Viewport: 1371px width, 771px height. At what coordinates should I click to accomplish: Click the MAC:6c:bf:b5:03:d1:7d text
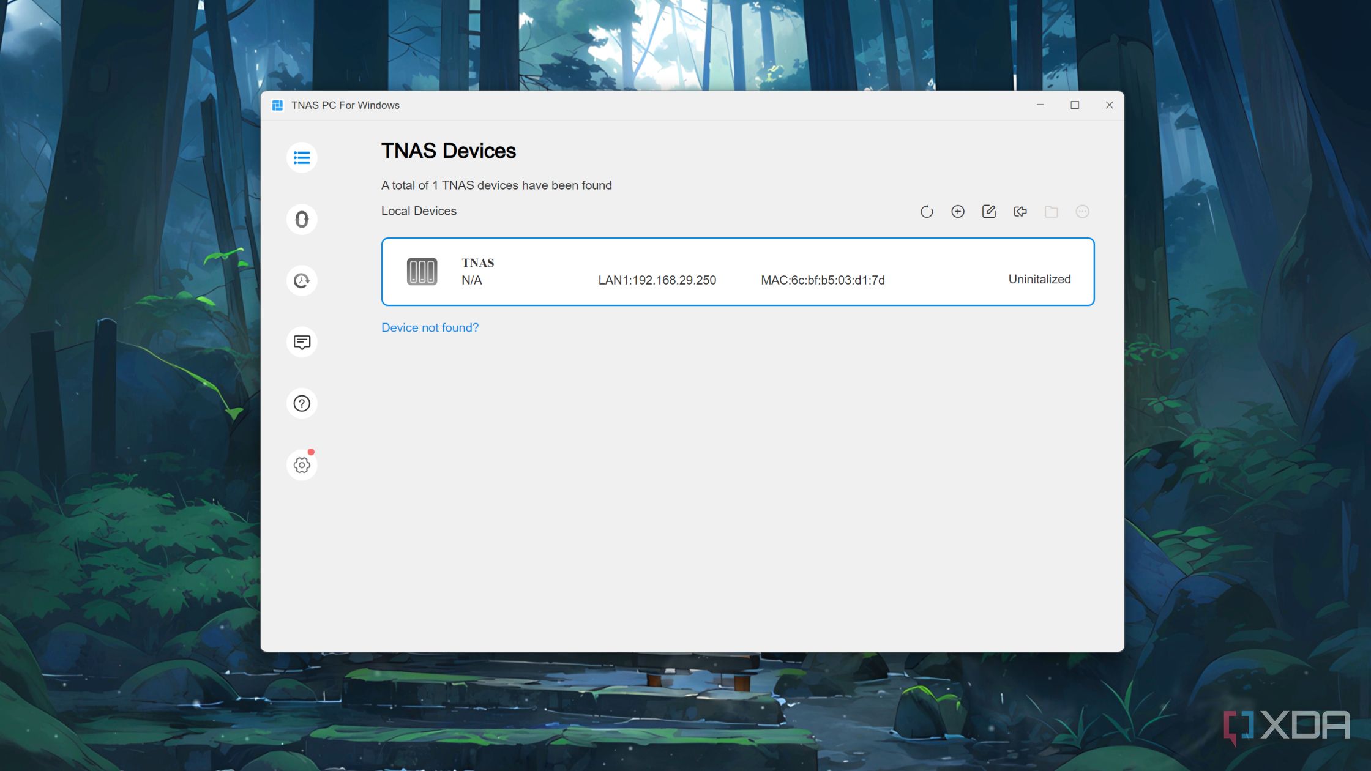pos(823,280)
